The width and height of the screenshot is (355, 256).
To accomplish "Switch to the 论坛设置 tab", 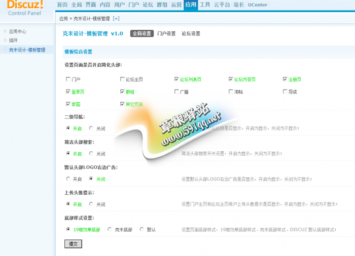I will pos(191,34).
